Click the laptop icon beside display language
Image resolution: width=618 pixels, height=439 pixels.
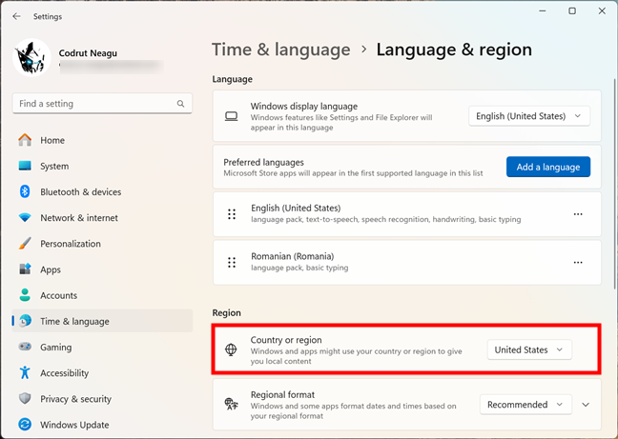[231, 116]
